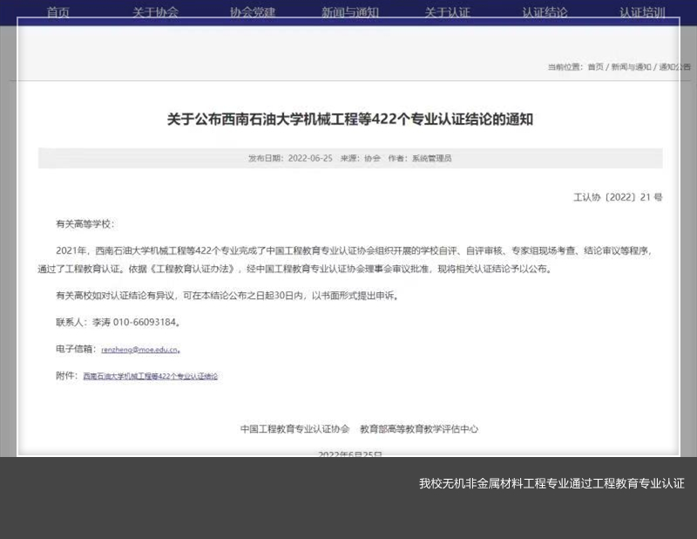Viewport: 697px width, 539px height.
Task: Click 首页 in the breadcrumb trail
Action: (595, 67)
